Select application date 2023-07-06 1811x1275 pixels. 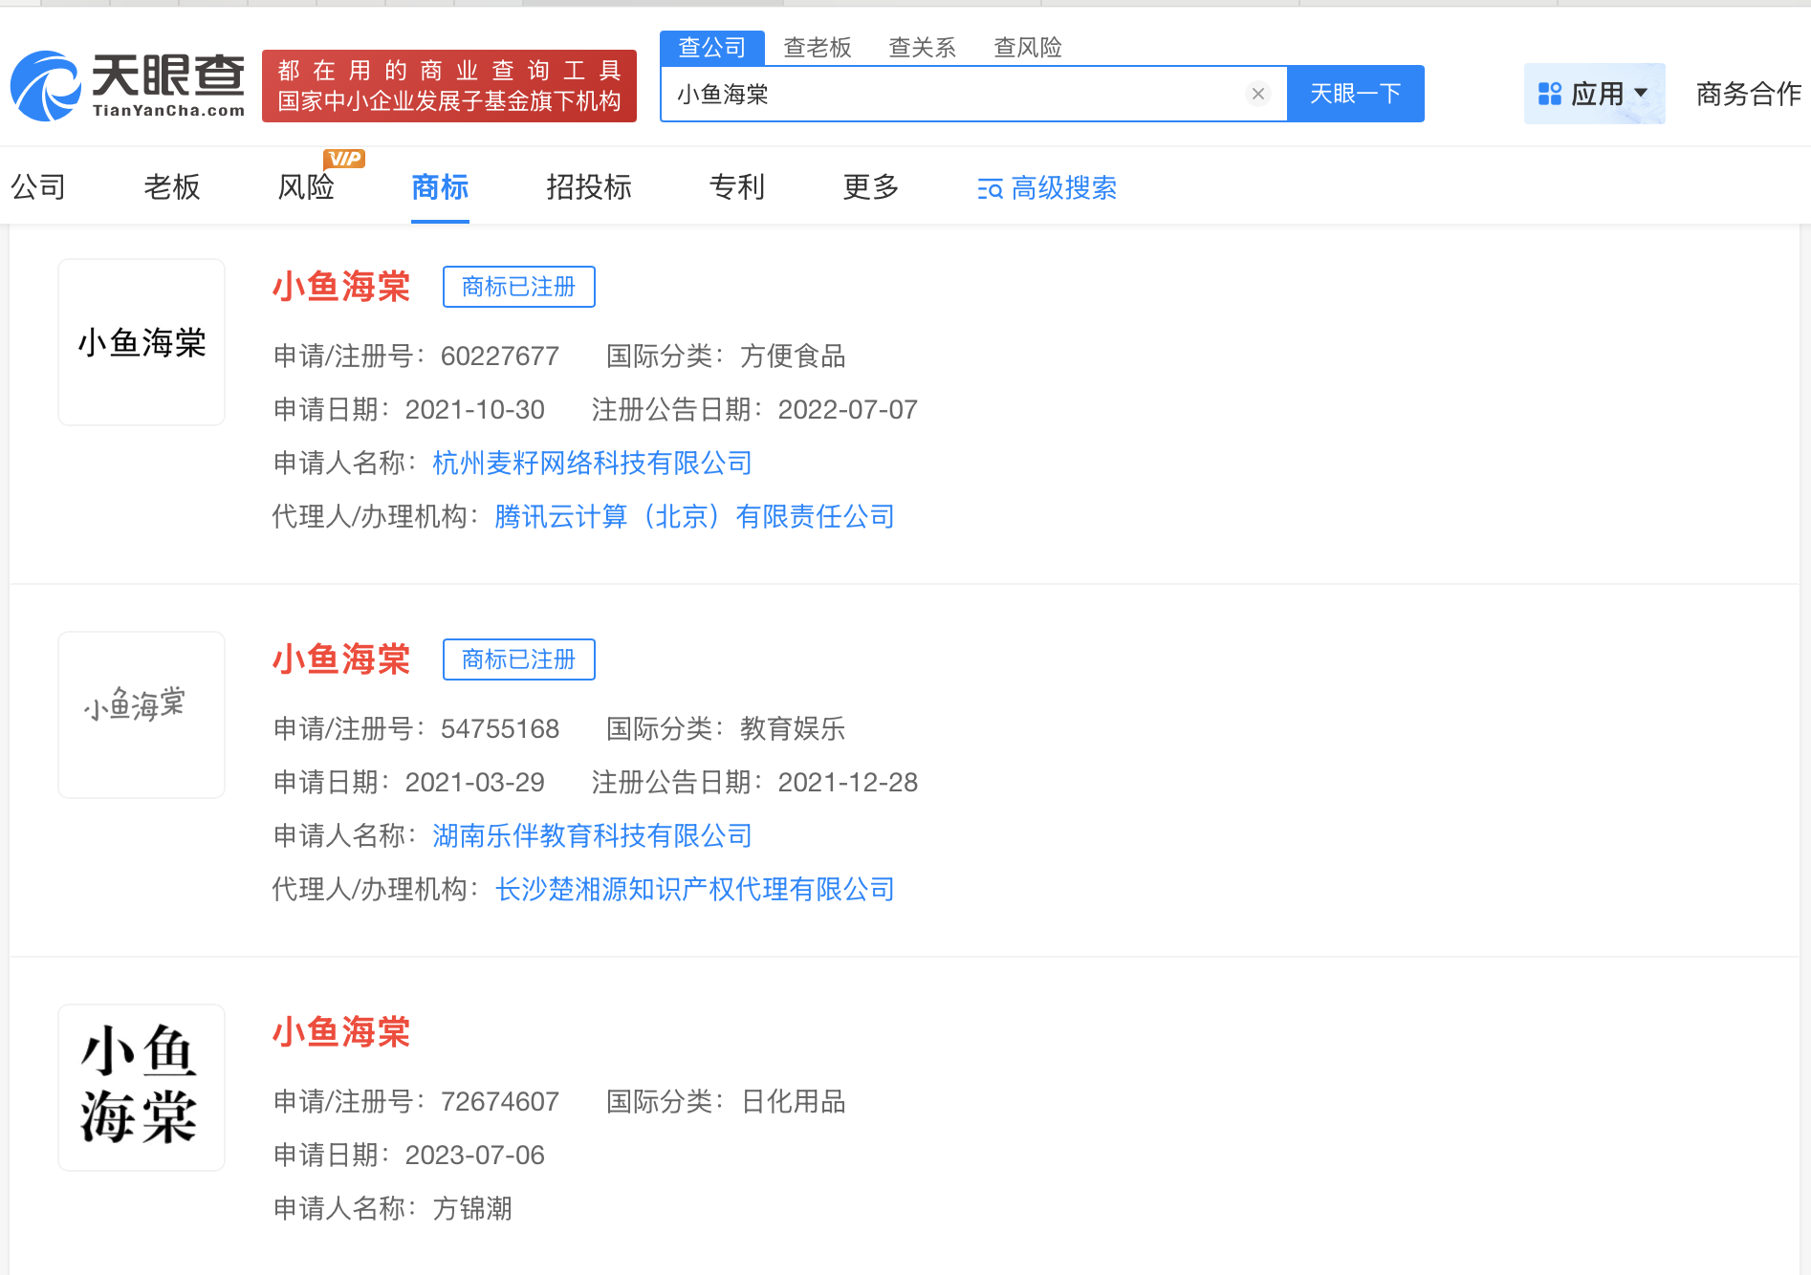coord(475,1156)
